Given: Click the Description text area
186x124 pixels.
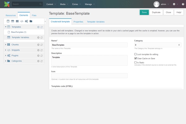Looking at the screenshot, I should [x=90, y=60].
